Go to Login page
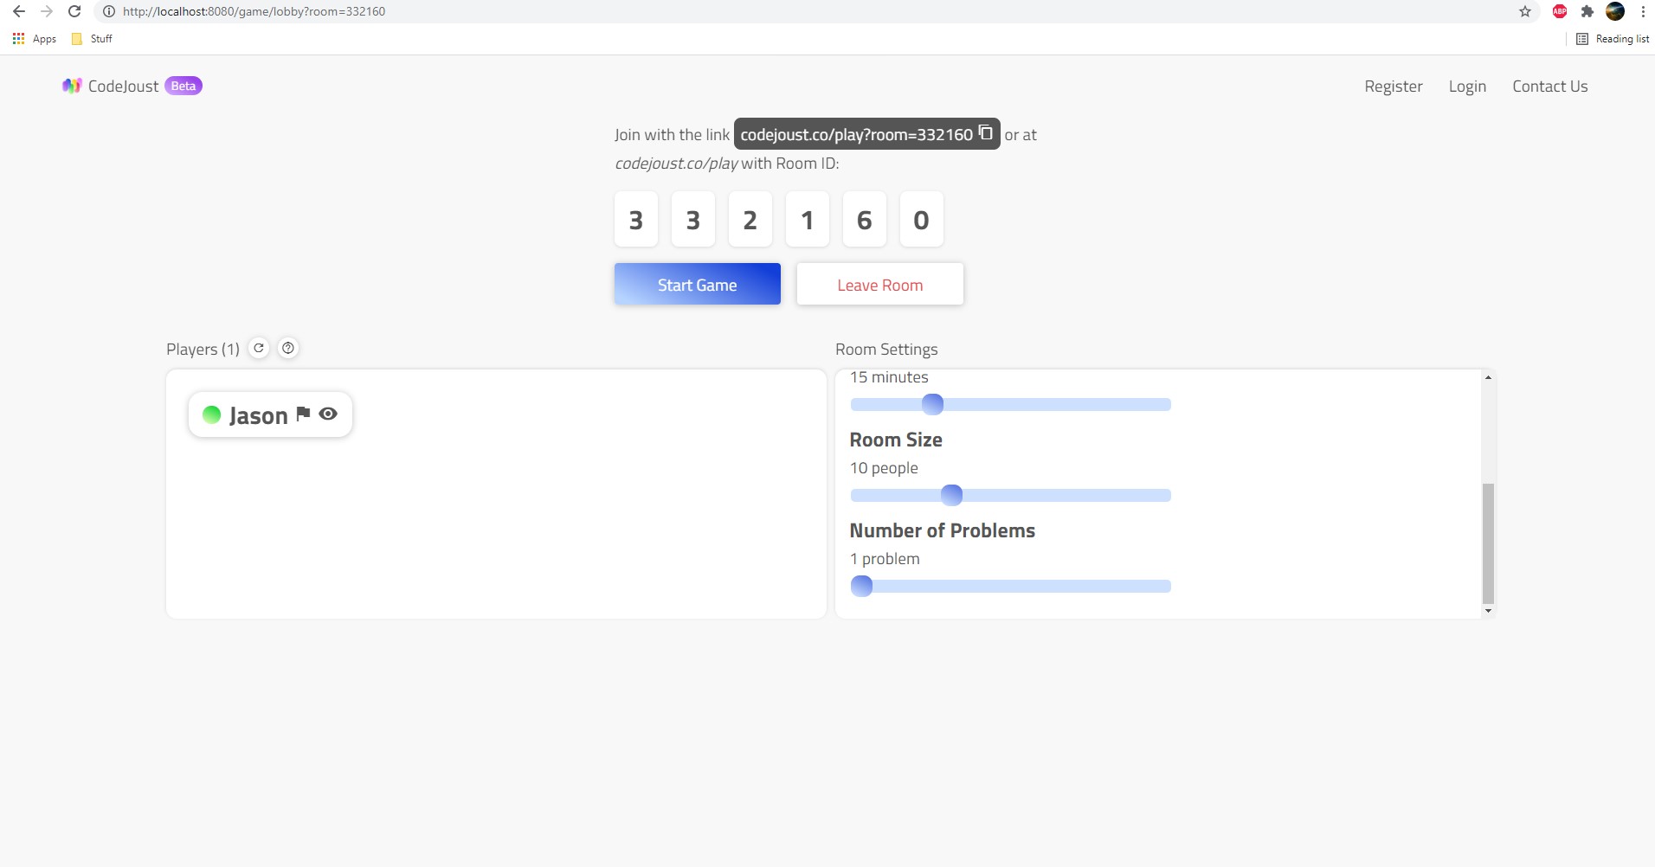This screenshot has width=1655, height=867. point(1467,87)
